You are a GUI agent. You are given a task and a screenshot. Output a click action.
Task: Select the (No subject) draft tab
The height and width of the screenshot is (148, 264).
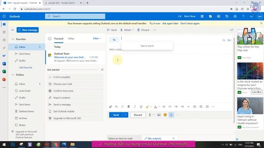click(x=154, y=139)
